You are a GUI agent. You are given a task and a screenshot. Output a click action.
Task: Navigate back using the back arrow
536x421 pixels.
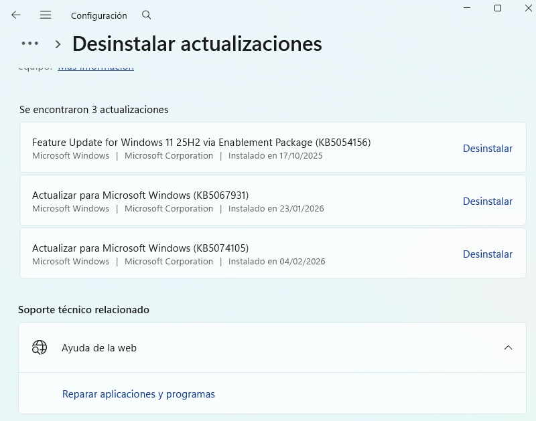point(15,15)
